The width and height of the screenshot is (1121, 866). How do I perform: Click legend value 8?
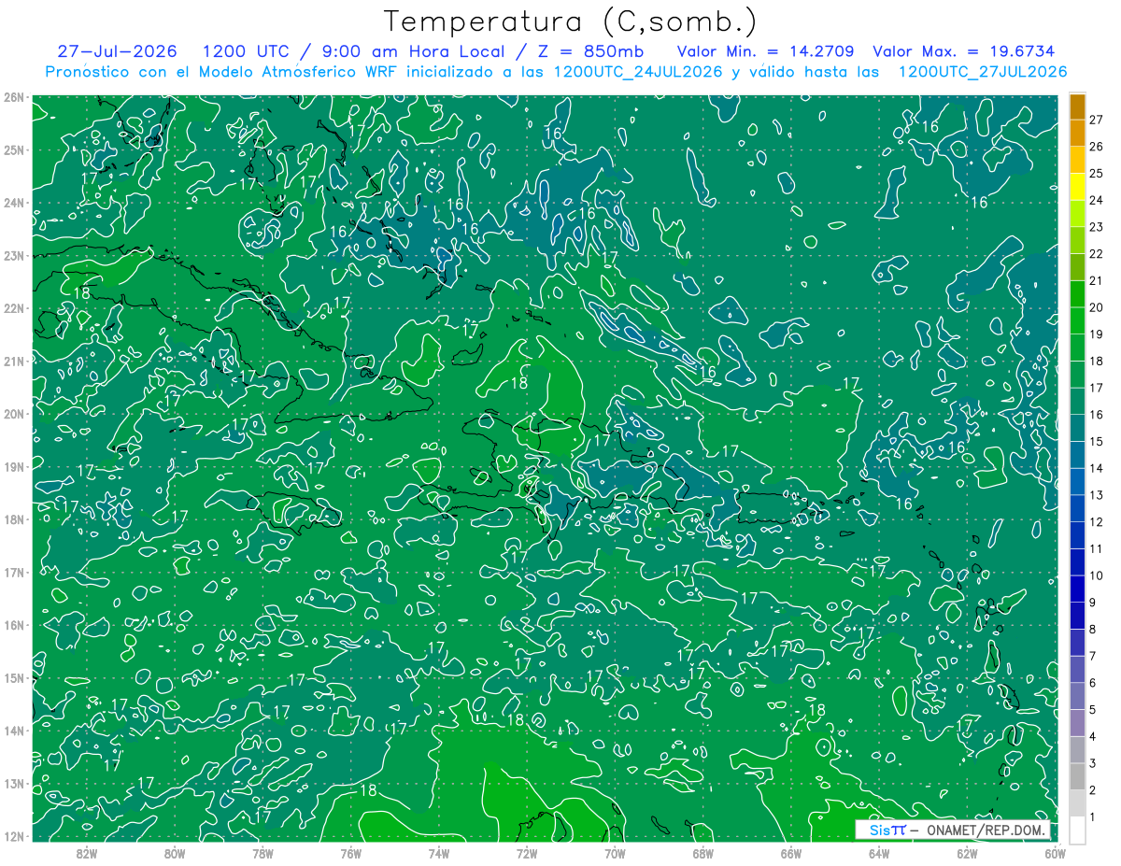(x=1093, y=630)
